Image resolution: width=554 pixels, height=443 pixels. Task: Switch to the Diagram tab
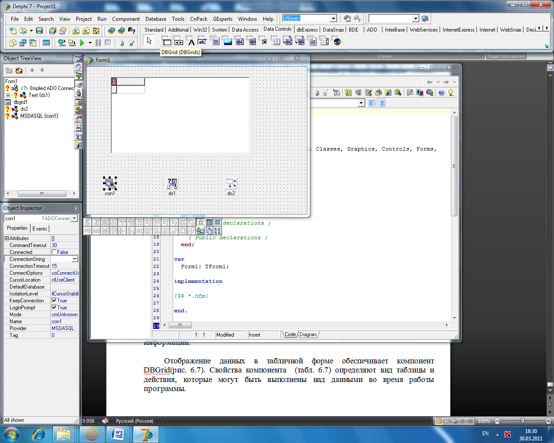pyautogui.click(x=308, y=334)
